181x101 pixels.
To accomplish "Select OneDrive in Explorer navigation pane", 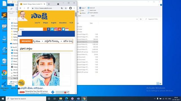I will [x=14, y=44].
